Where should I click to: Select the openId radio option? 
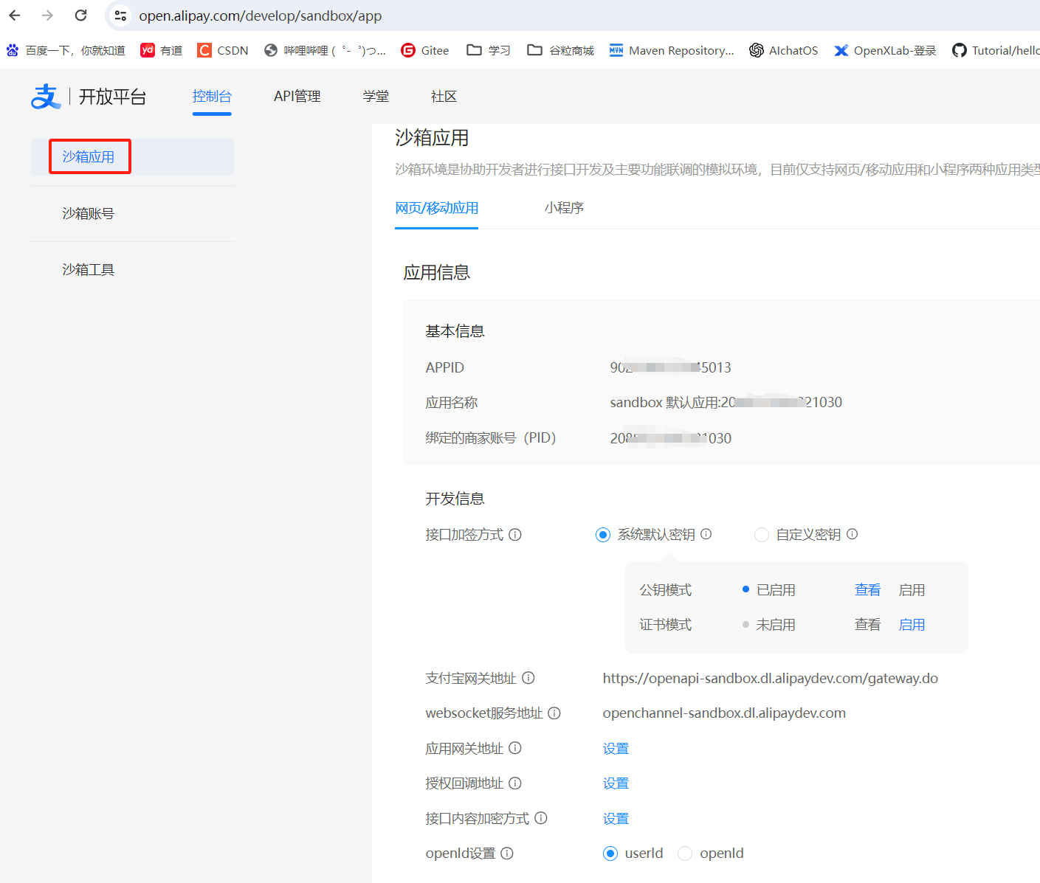685,853
